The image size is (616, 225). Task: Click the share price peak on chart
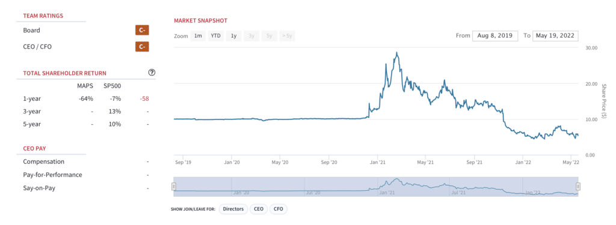click(397, 53)
